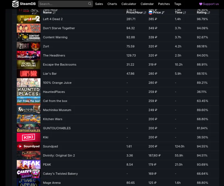The image size is (224, 186).
Task: Sort by Price column sort icon
Action: [163, 13]
